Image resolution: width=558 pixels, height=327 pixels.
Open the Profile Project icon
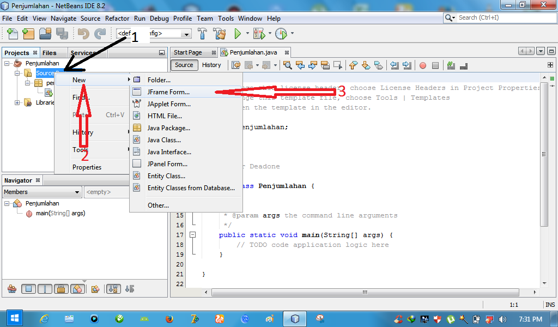click(x=280, y=34)
